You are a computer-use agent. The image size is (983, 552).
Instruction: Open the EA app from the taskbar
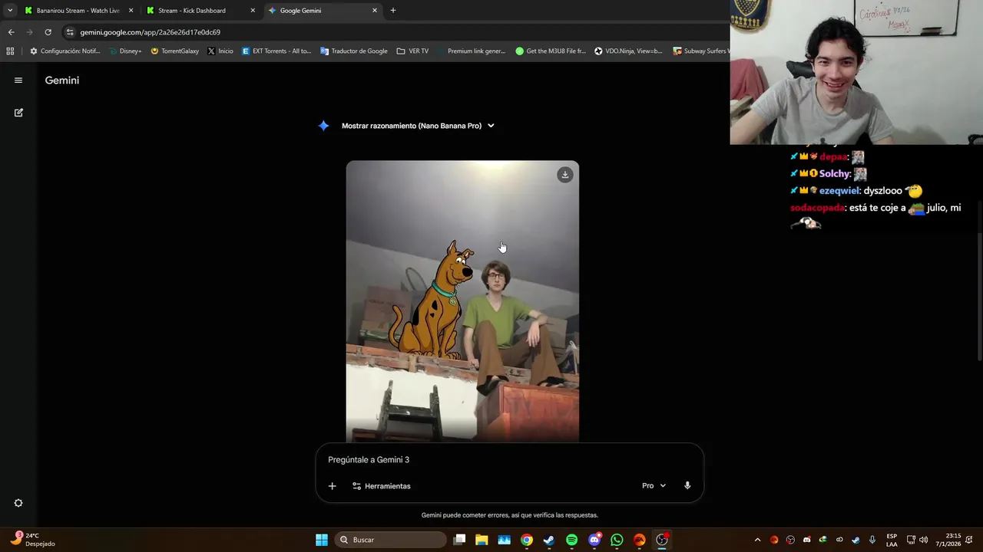click(640, 540)
